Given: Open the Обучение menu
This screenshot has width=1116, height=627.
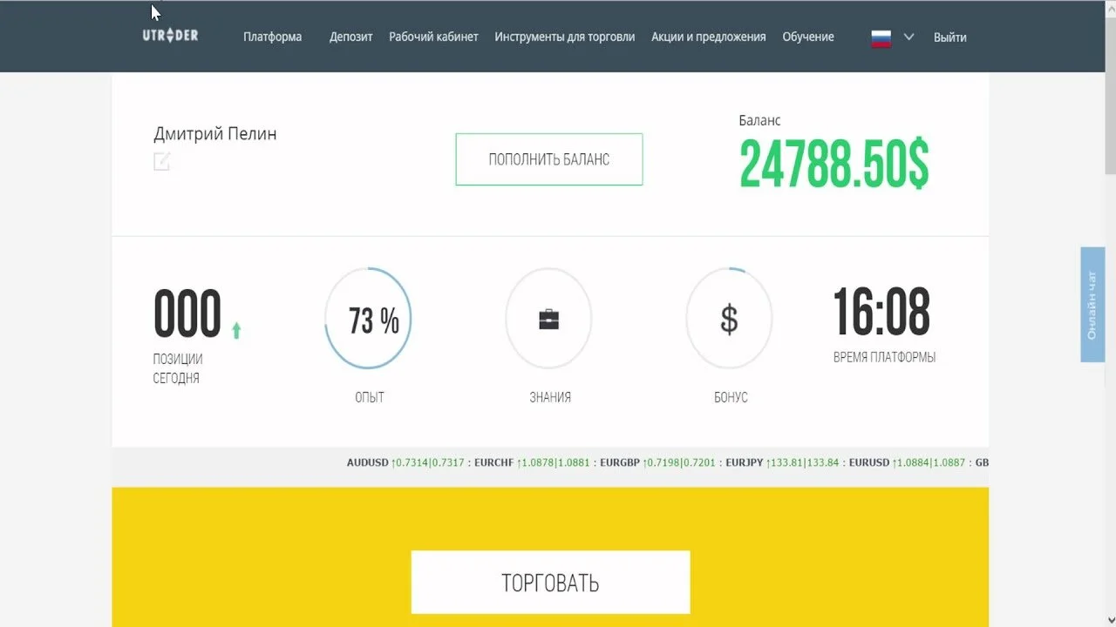Looking at the screenshot, I should (808, 37).
